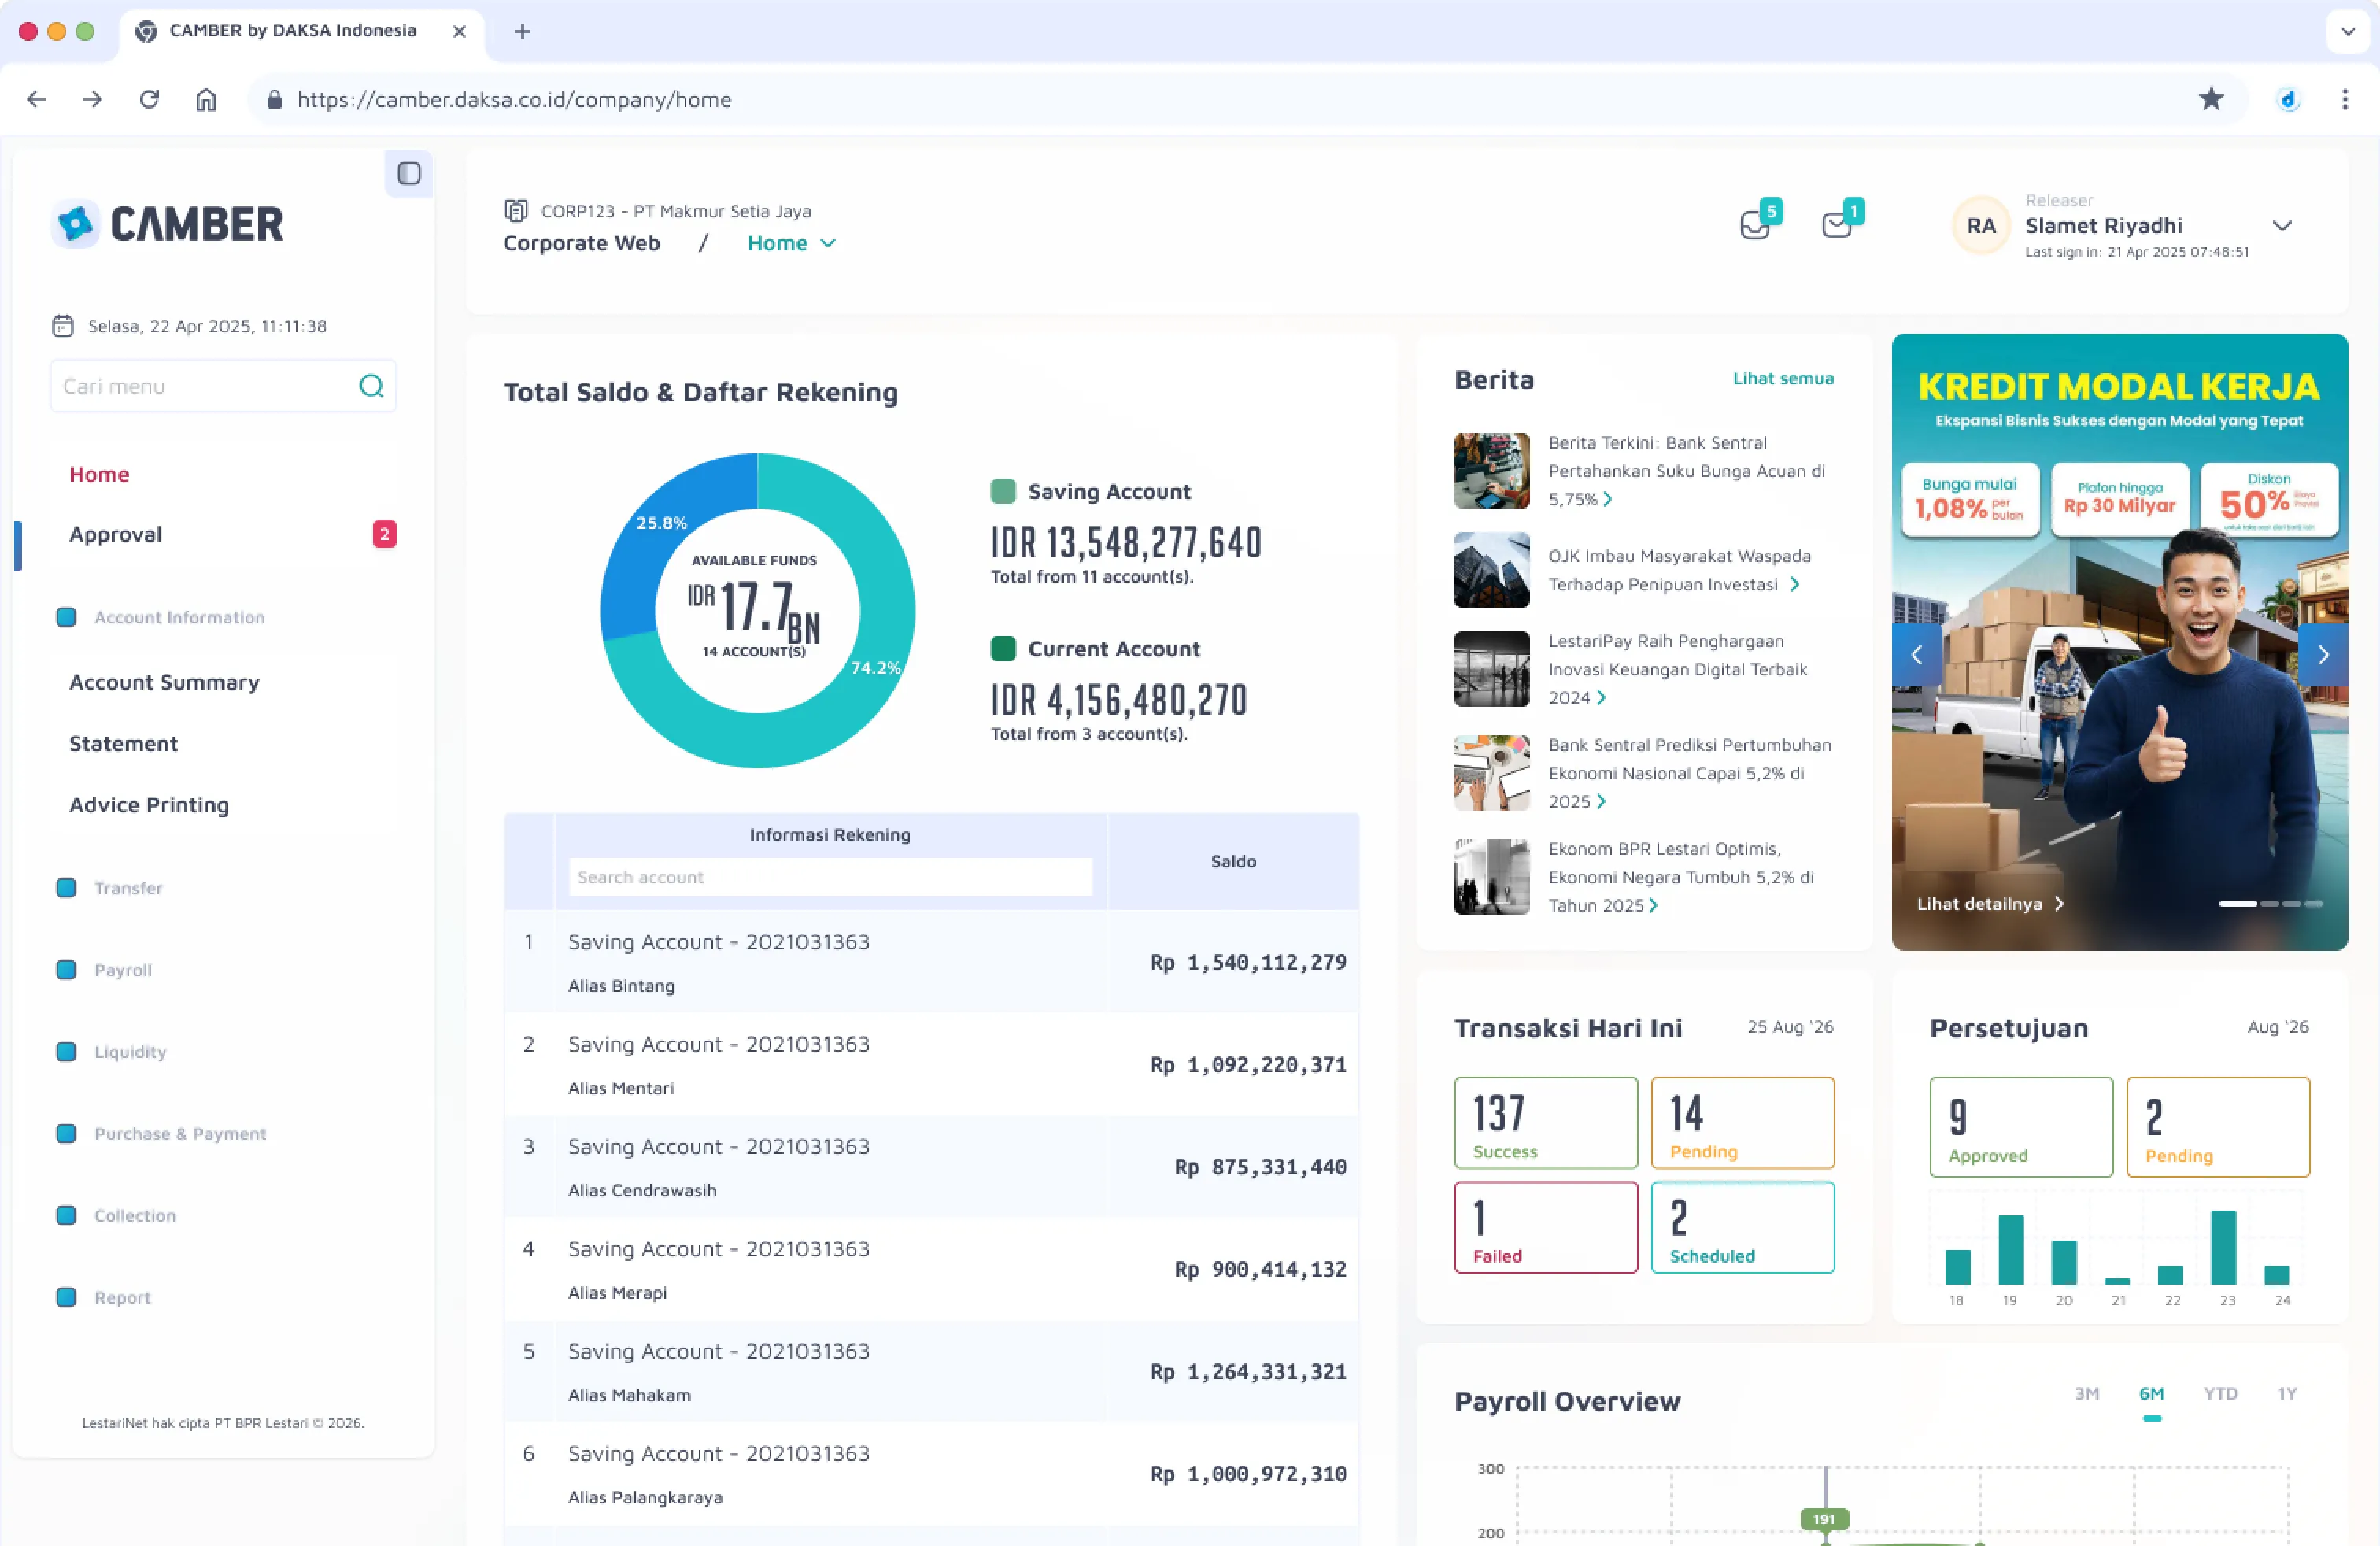Viewport: 2380px width, 1546px height.
Task: Expand the Collection menu section
Action: pyautogui.click(x=116, y=1216)
